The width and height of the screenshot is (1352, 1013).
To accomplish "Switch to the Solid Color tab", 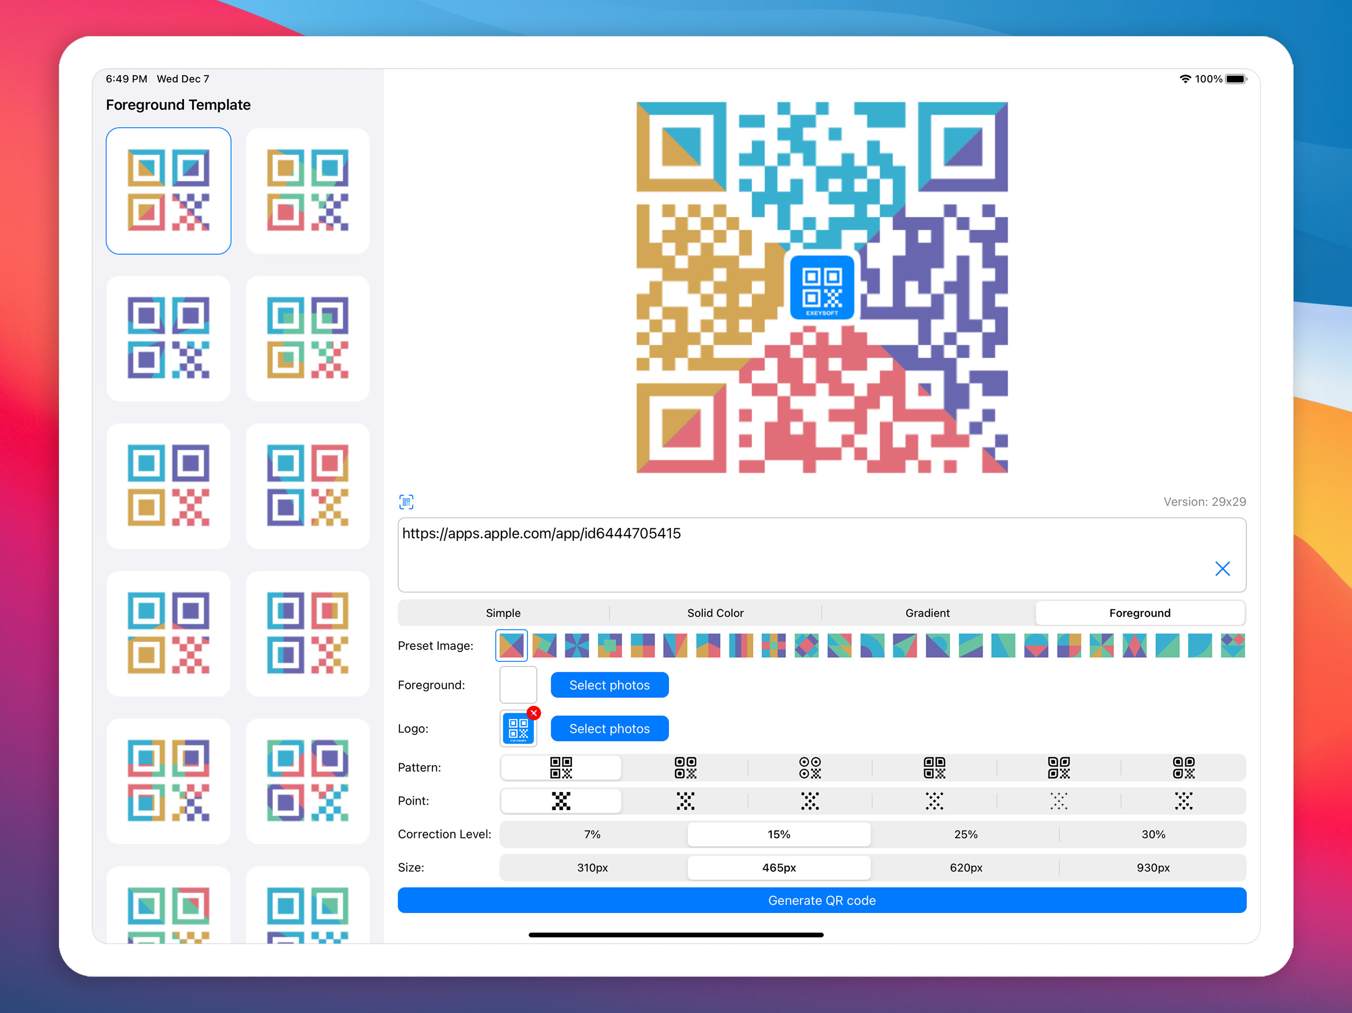I will click(x=715, y=613).
